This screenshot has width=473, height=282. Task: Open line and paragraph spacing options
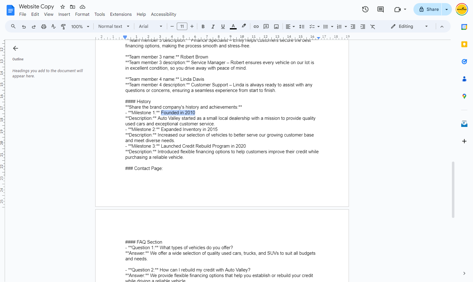(x=302, y=27)
